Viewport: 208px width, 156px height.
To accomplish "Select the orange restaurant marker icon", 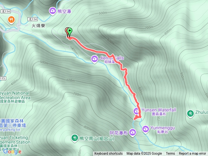I will click(x=11, y=20).
